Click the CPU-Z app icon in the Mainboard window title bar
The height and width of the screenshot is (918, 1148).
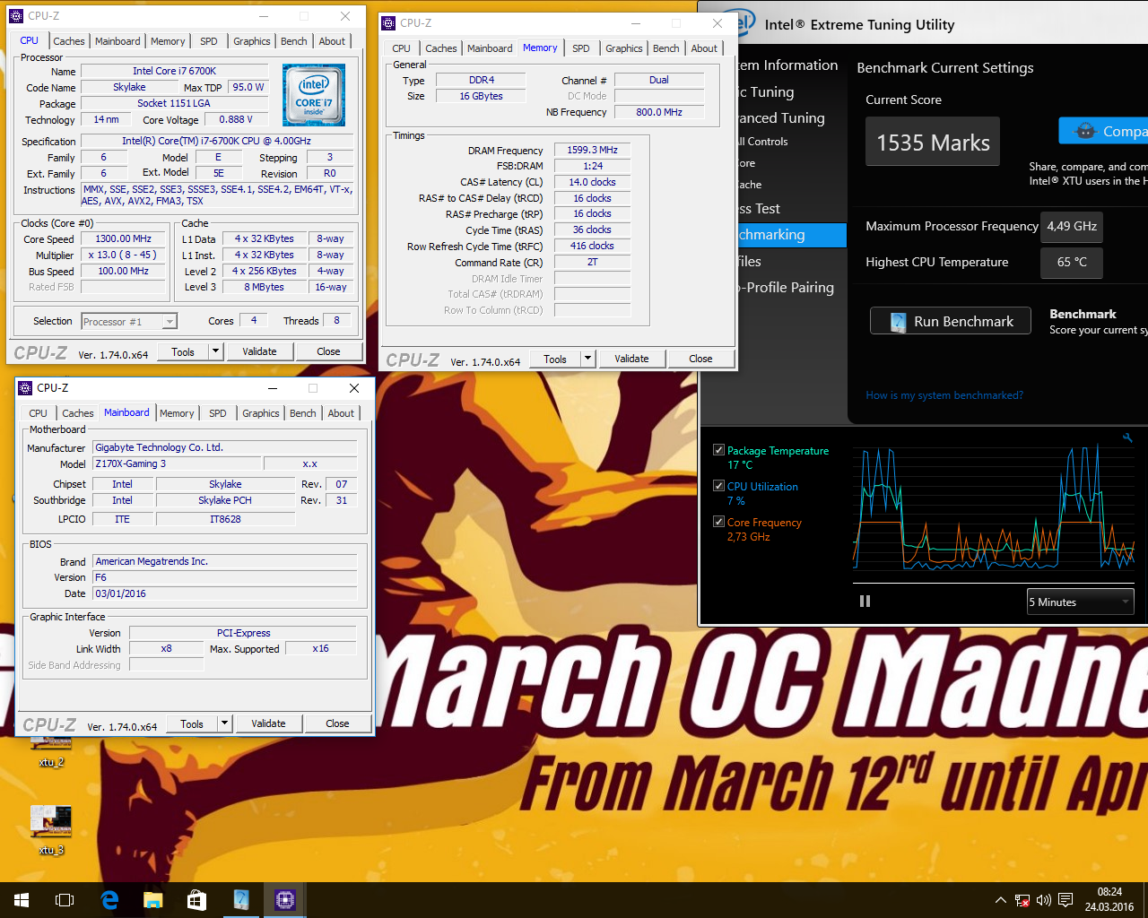[25, 388]
